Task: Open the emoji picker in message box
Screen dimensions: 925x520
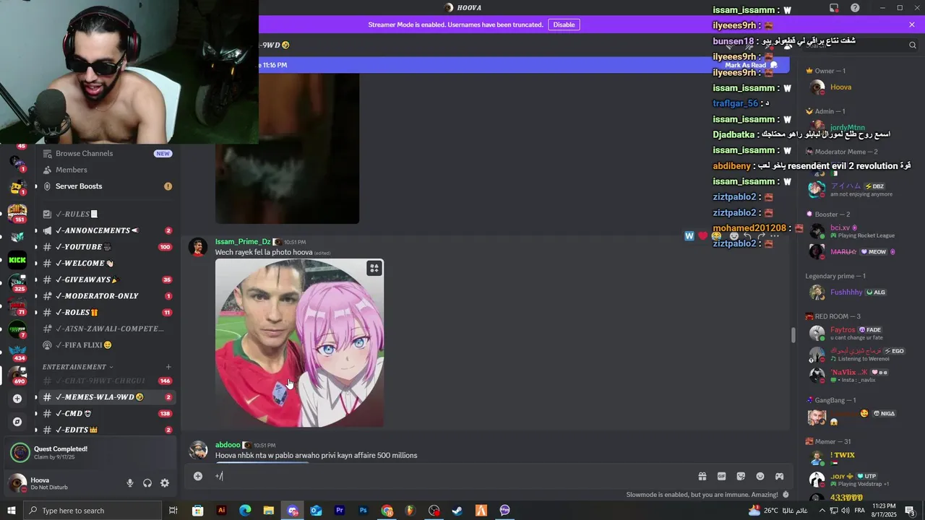Action: 760,476
